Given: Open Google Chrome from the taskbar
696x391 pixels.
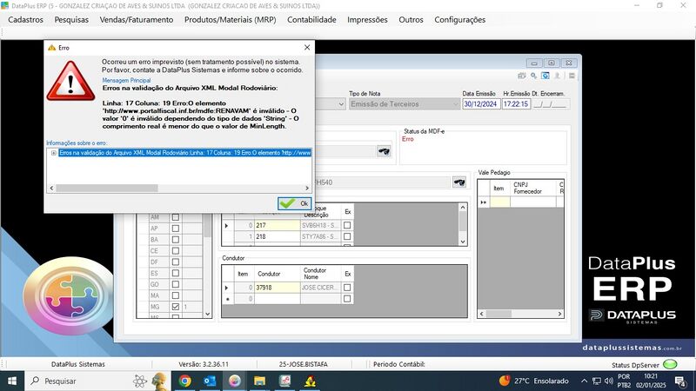Looking at the screenshot, I should click(x=184, y=381).
